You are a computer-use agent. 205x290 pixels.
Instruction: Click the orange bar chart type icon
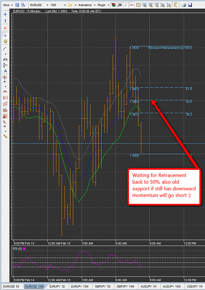pyautogui.click(x=70, y=5)
